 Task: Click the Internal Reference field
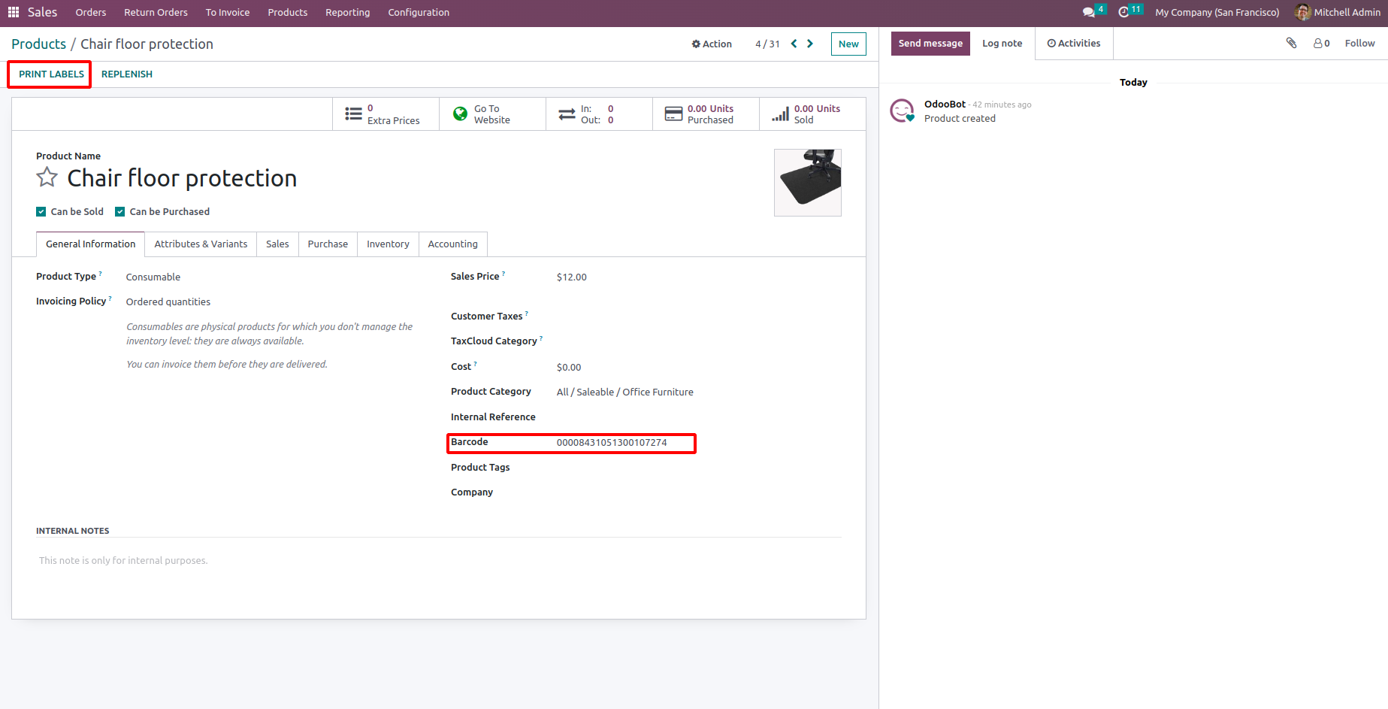click(699, 417)
